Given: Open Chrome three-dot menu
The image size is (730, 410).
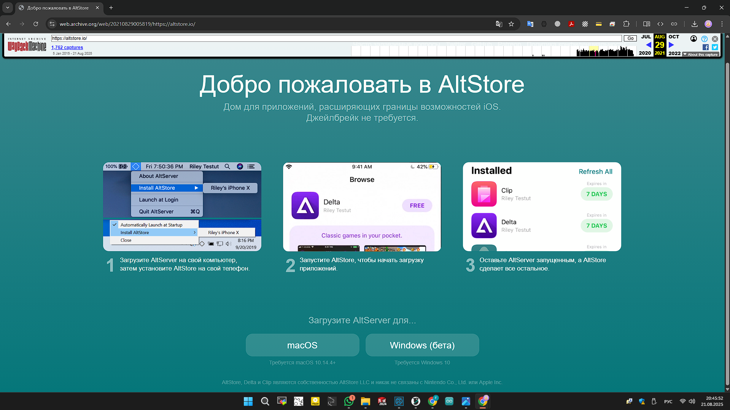Looking at the screenshot, I should 722,24.
